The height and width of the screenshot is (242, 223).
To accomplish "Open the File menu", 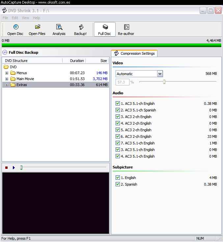I will click(5, 18).
